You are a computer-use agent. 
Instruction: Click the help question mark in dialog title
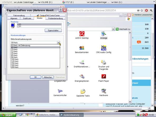[x=60, y=10]
